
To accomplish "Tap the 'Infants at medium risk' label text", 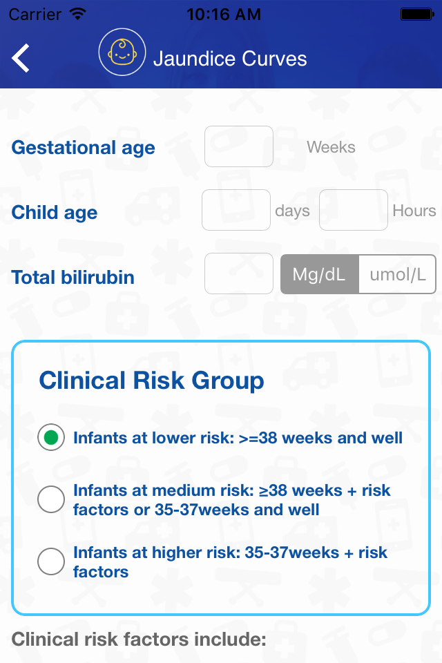I will 232,500.
